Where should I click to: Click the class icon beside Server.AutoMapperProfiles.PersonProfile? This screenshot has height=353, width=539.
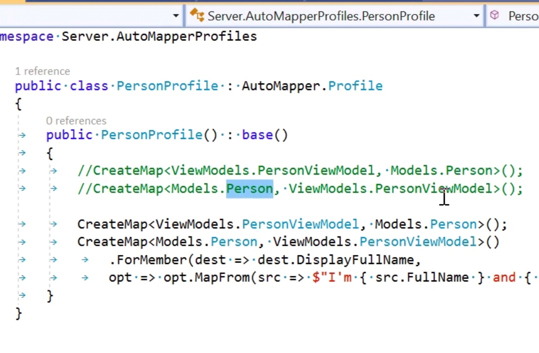click(x=197, y=15)
